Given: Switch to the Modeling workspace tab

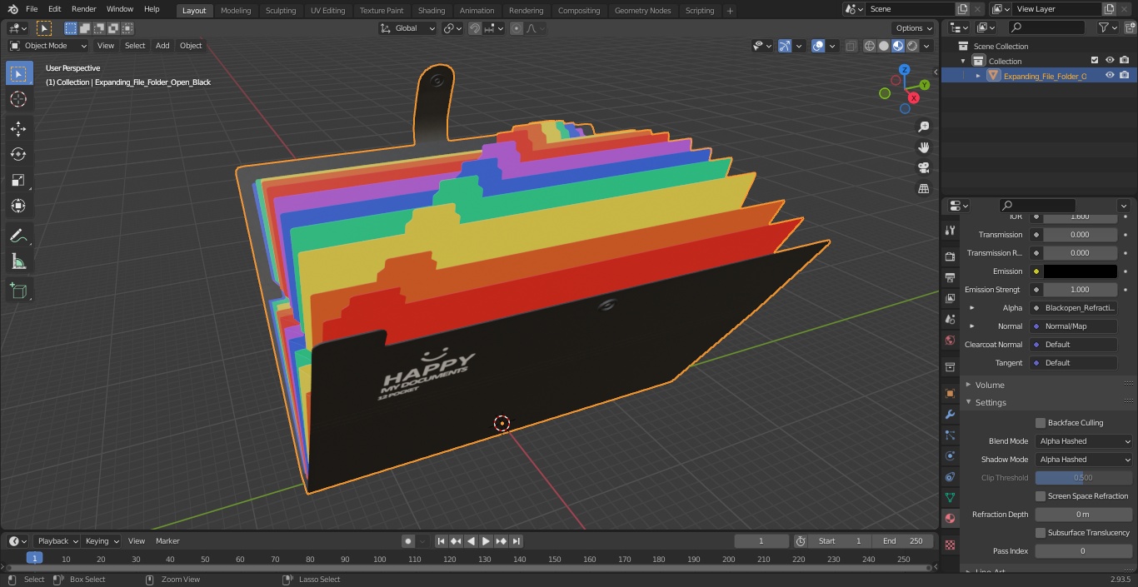Looking at the screenshot, I should tap(236, 10).
